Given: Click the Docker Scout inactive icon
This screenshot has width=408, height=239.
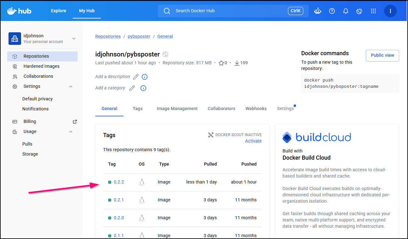Looking at the screenshot, I should (211, 135).
